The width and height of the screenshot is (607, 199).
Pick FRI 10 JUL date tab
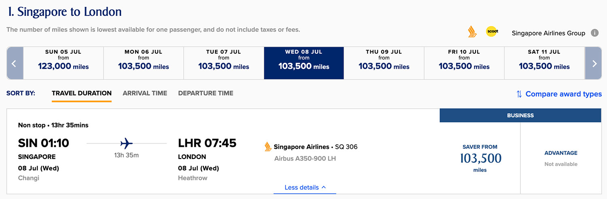tap(464, 63)
